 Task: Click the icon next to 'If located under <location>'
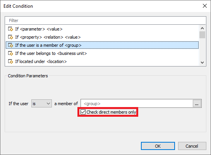[10, 61]
